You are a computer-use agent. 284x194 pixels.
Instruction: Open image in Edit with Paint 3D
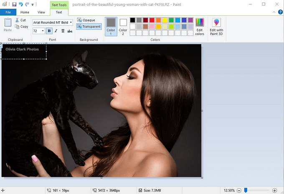coord(216,27)
